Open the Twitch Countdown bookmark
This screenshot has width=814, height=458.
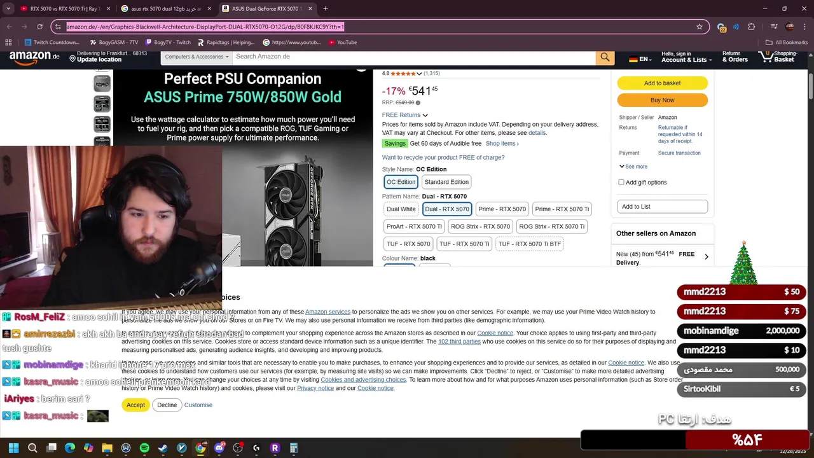[x=52, y=43]
